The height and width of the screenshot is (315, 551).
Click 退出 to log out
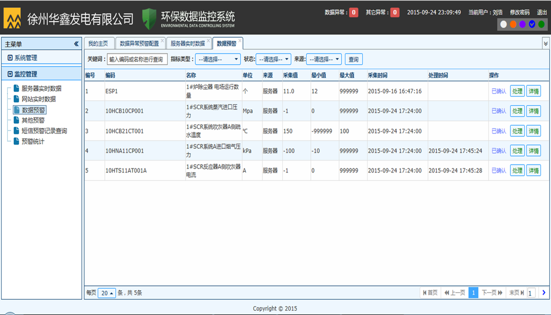click(x=542, y=12)
